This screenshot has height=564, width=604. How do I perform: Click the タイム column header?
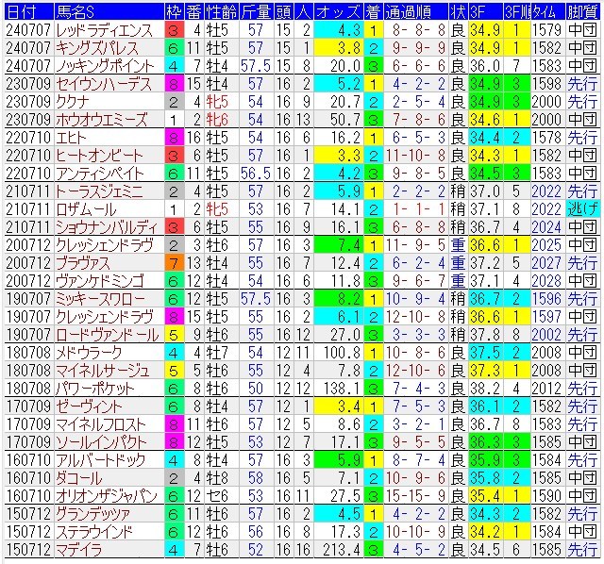[x=548, y=12]
